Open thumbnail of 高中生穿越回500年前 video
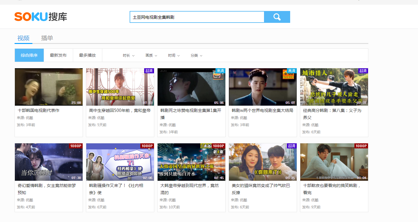418x222 pixels. click(120, 87)
